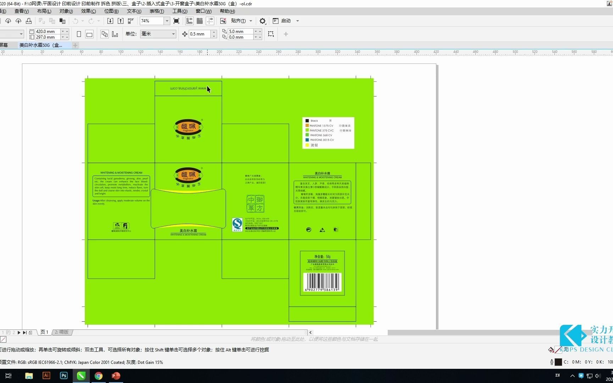Open the 帮助 Help menu
The width and height of the screenshot is (613, 383).
pos(227,11)
